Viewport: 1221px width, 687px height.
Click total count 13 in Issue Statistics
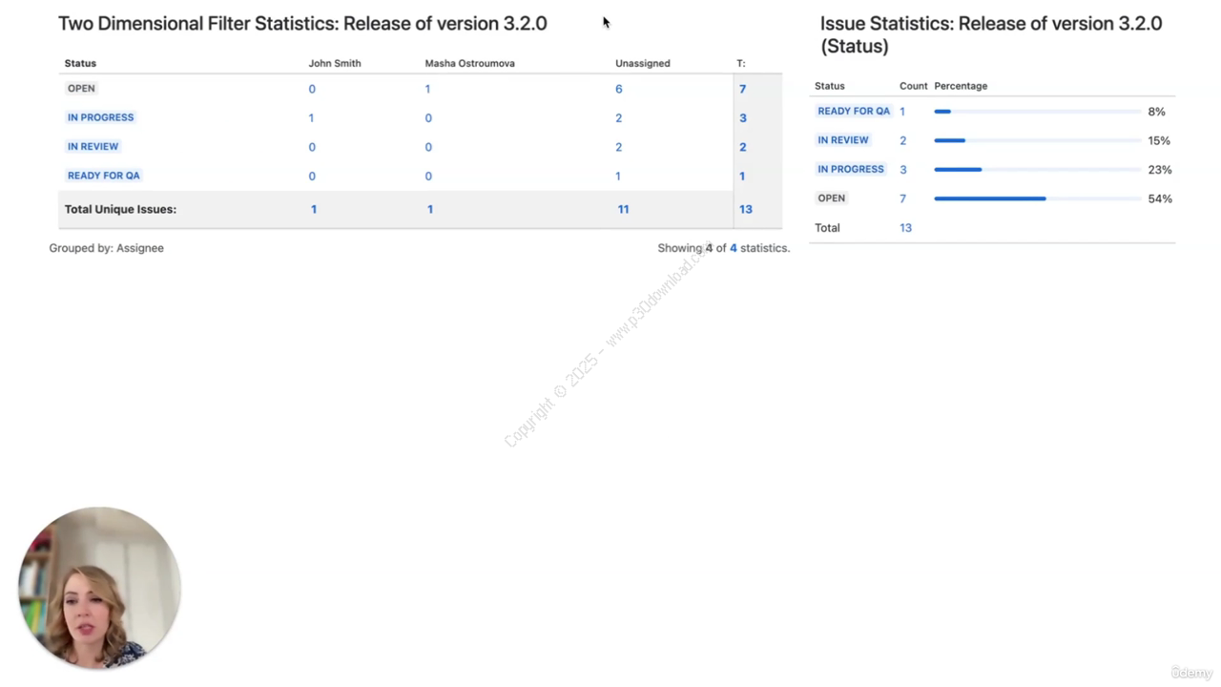tap(905, 228)
